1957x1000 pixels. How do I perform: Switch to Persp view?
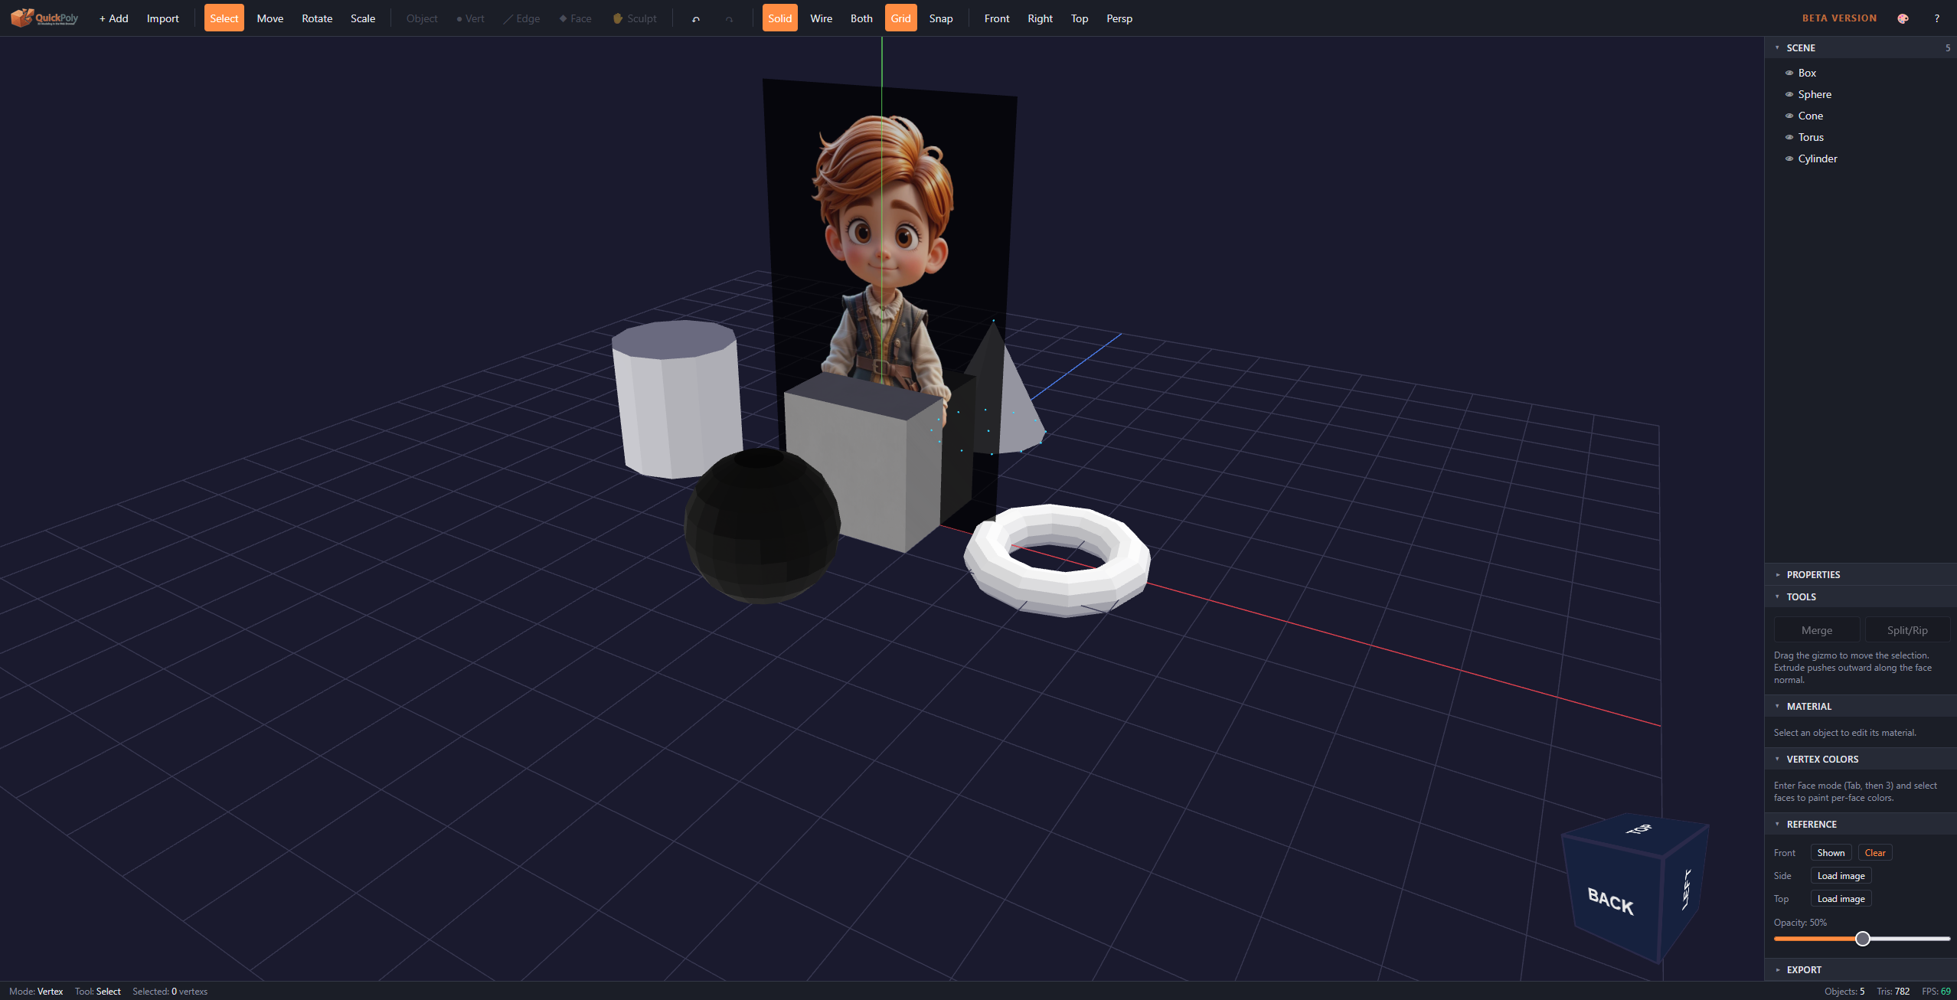click(1119, 18)
